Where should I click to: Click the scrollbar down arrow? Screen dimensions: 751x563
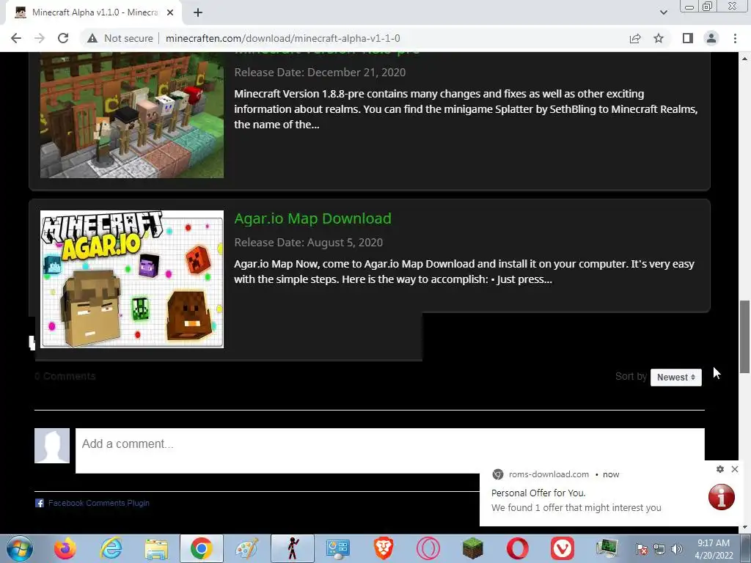pos(744,527)
